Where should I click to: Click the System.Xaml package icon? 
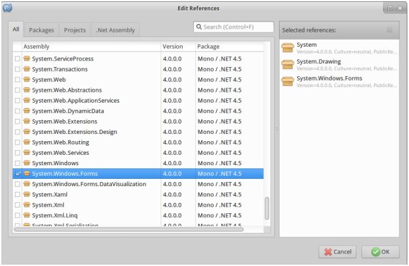tap(27, 194)
